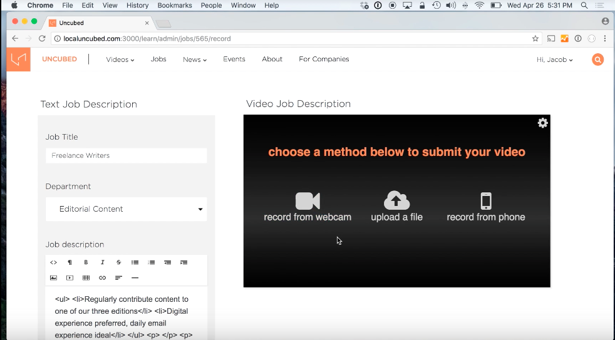
Task: Insert table into job description
Action: point(86,277)
